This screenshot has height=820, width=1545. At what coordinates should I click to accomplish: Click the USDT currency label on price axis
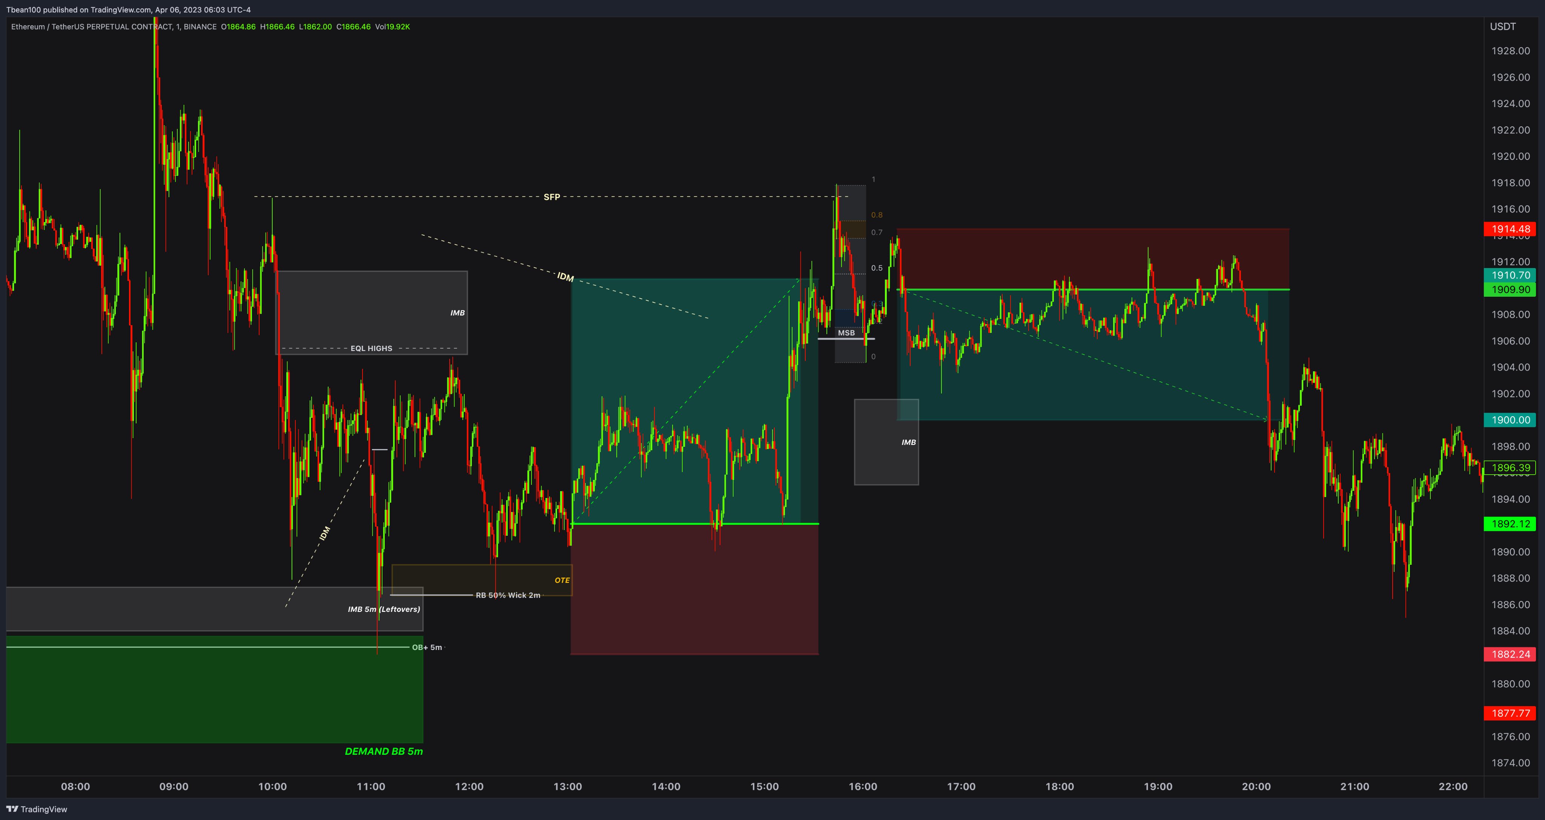pos(1502,26)
